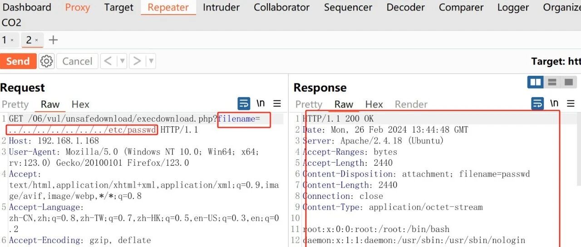Screen dimensions: 581x247
Task: Click the Accept-Language header name
Action: tap(46, 207)
